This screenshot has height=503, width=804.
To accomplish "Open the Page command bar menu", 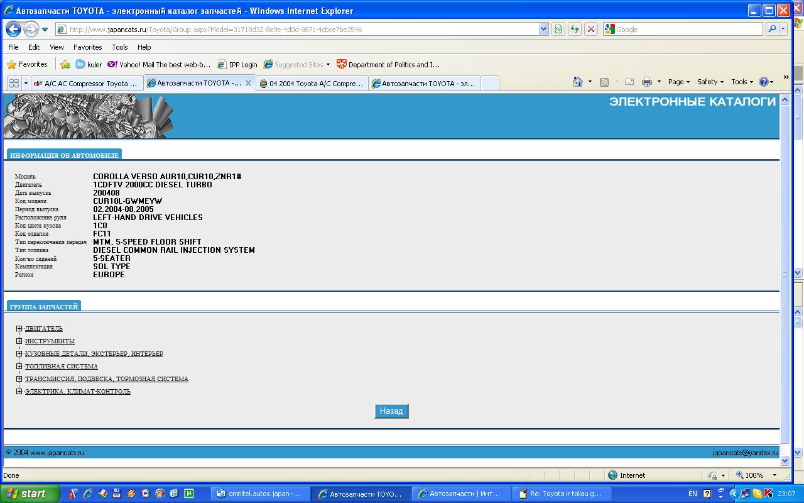I will click(679, 82).
